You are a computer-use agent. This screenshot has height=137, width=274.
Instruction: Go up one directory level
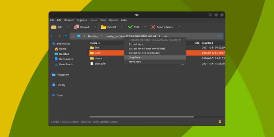[66, 36]
